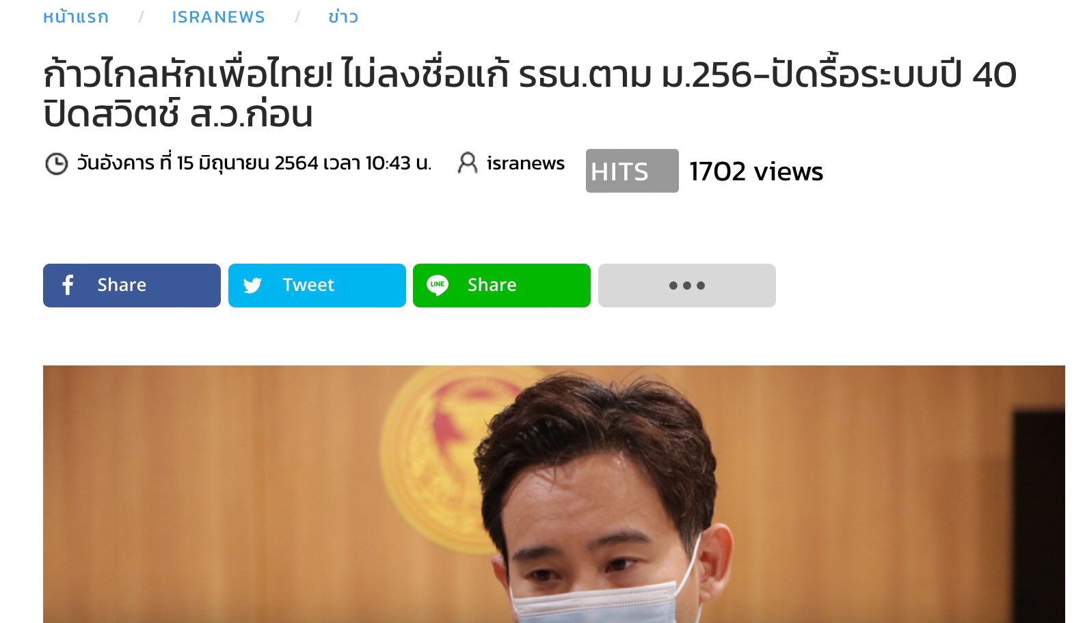Click the gray HITS badge
Image resolution: width=1085 pixels, height=623 pixels.
coord(632,171)
